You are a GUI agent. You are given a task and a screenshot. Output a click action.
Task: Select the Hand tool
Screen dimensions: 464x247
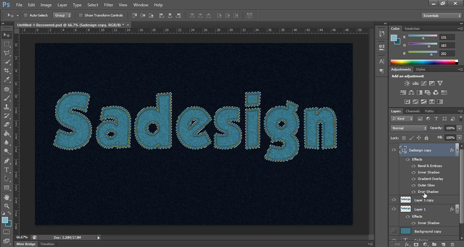pos(6,197)
